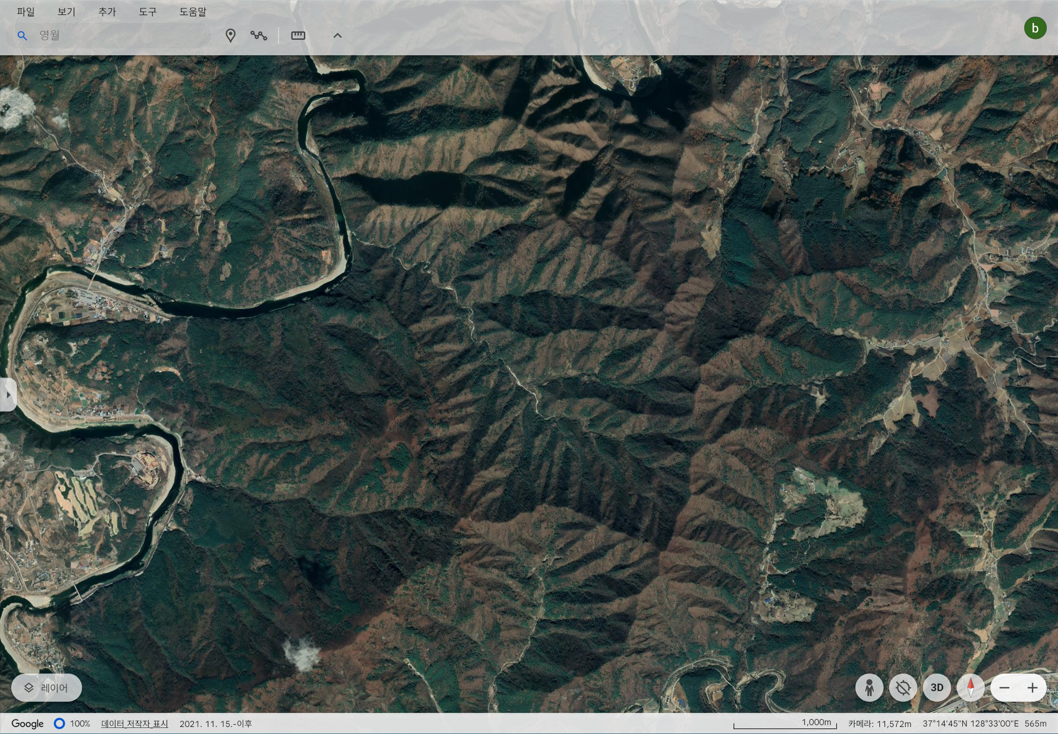Click the search magnifier icon
This screenshot has width=1058, height=734.
pyautogui.click(x=22, y=36)
